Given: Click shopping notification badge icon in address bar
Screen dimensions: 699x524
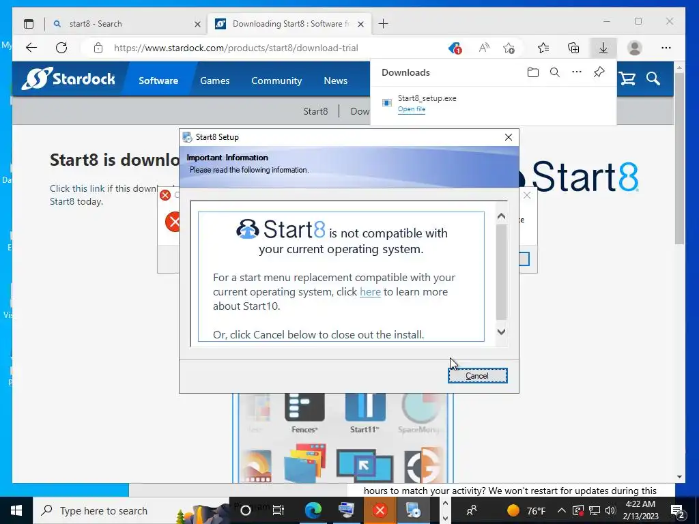Looking at the screenshot, I should 455,48.
